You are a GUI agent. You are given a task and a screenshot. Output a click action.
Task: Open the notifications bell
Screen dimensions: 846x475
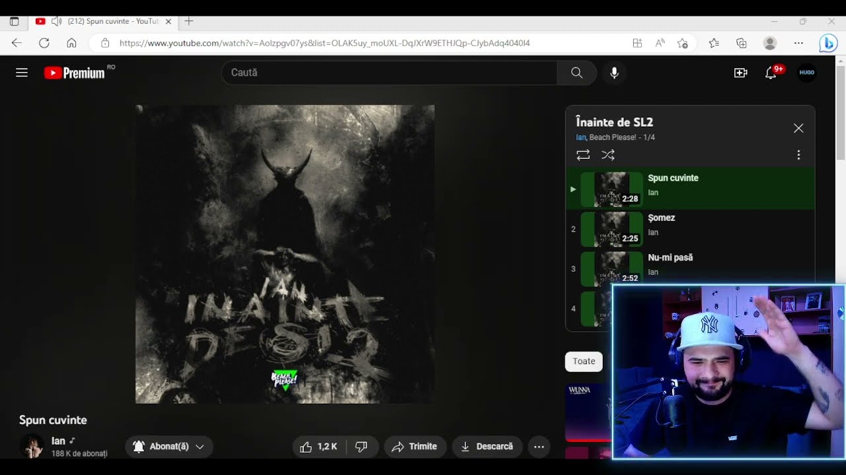771,73
